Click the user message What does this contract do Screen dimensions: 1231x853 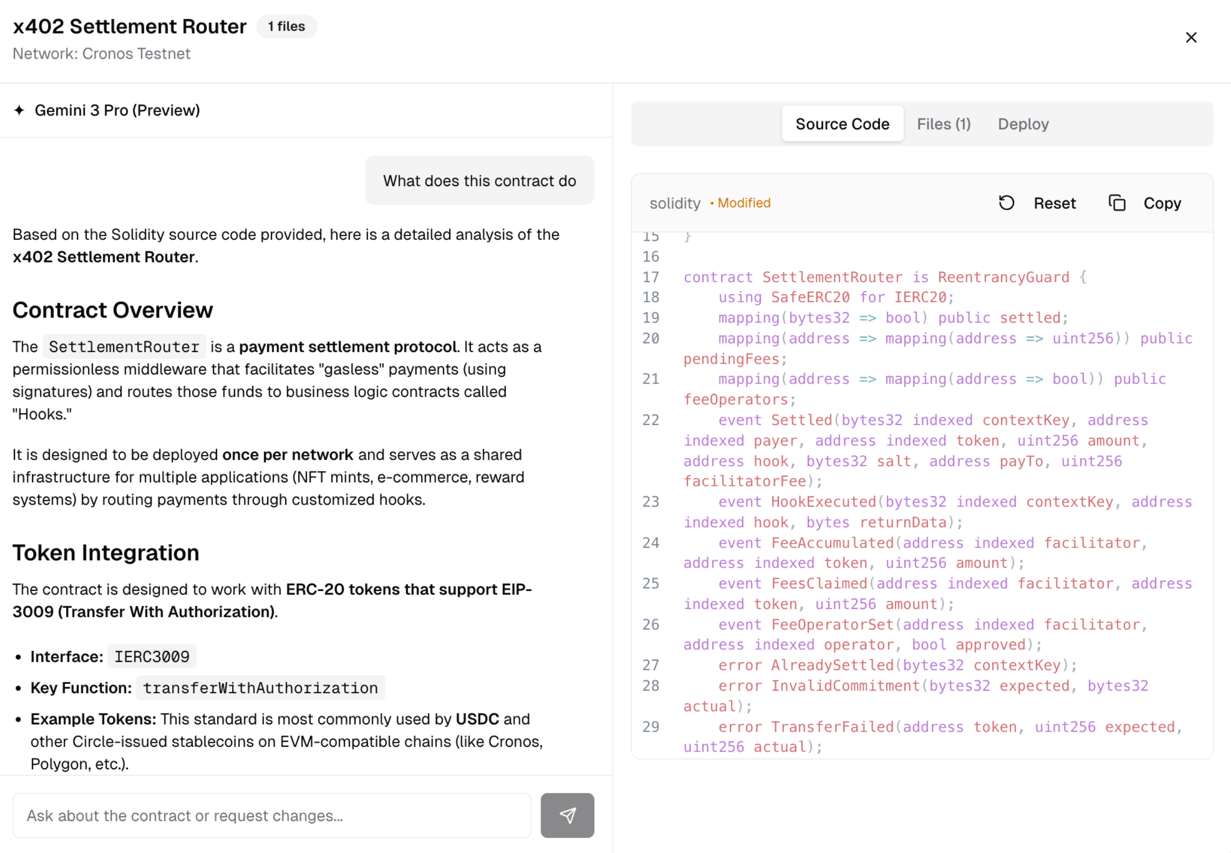click(479, 180)
